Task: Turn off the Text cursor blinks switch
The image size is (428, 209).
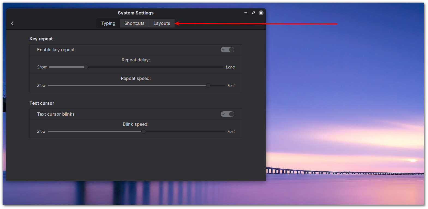Action: 228,114
